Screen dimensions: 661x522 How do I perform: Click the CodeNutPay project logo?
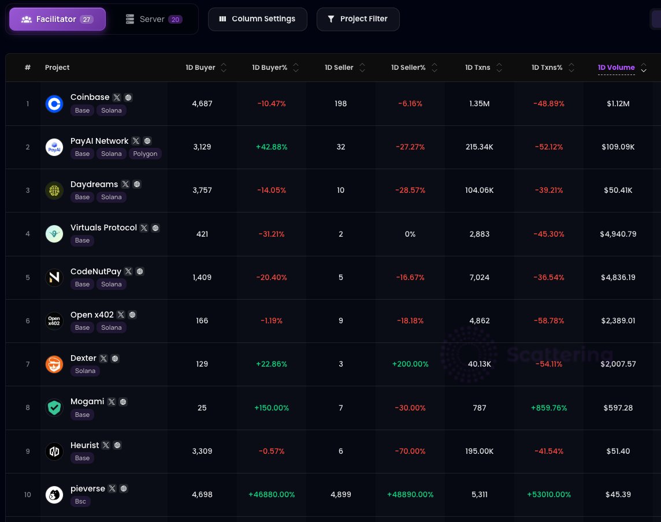[x=54, y=277]
